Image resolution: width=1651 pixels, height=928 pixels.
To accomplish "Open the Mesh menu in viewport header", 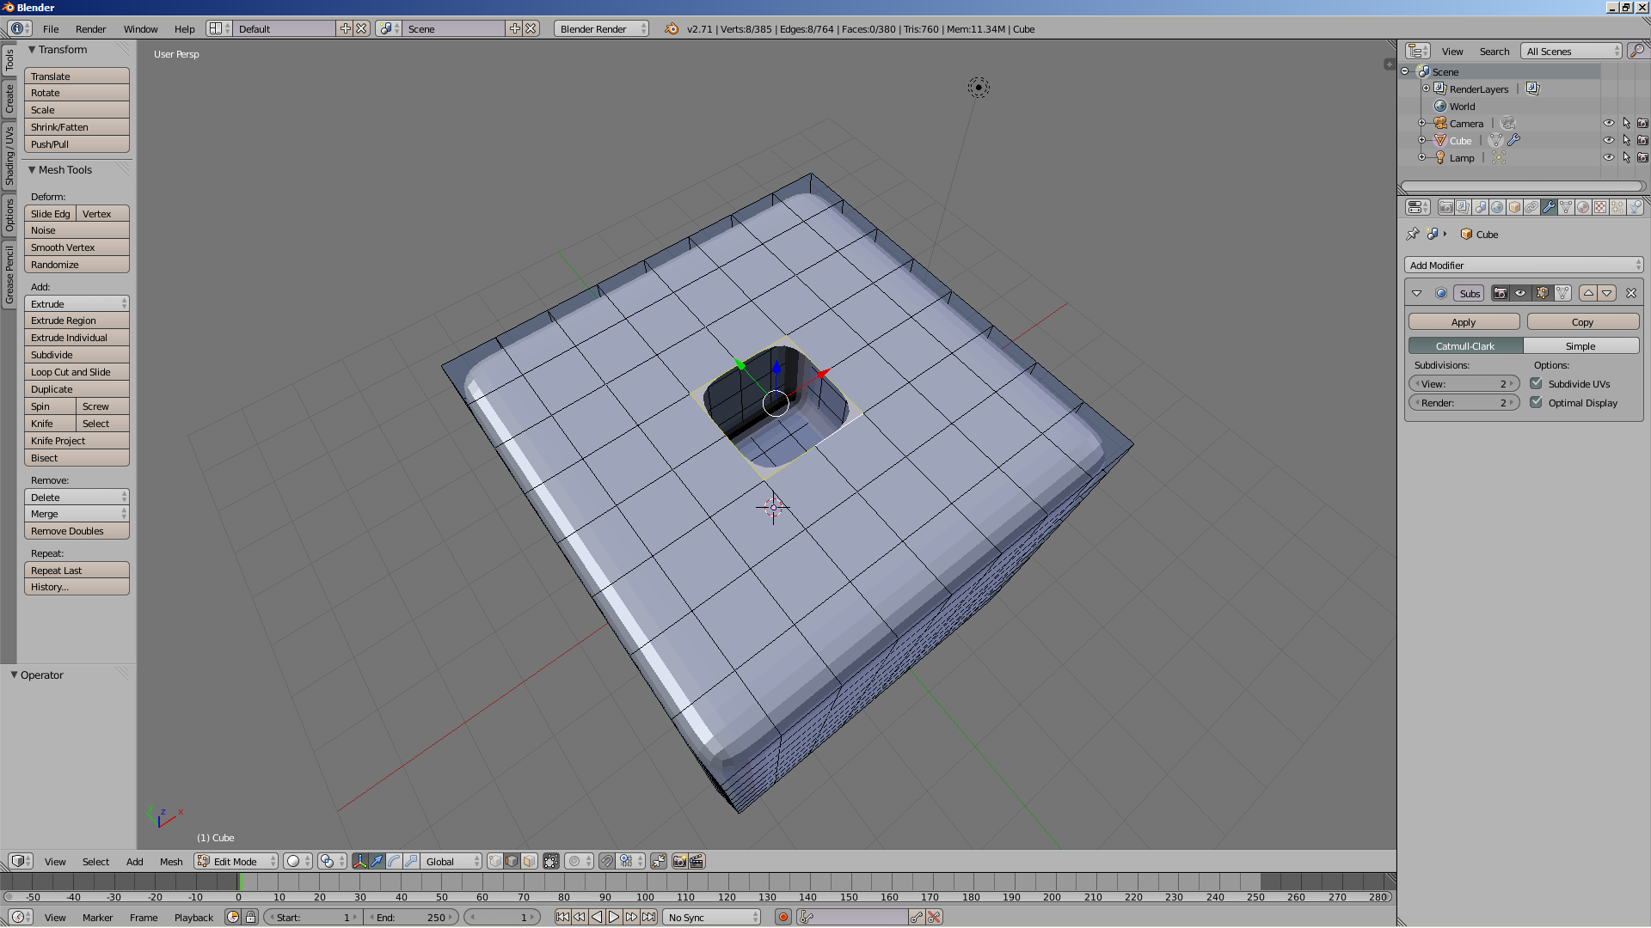I will point(171,861).
